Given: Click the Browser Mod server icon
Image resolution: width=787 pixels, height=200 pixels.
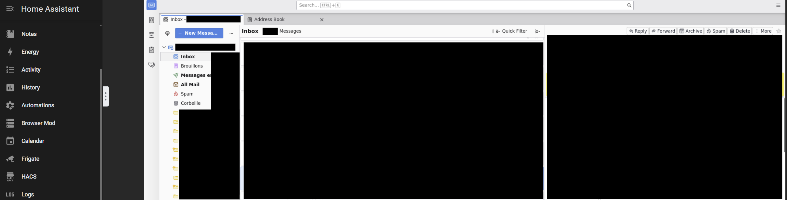Looking at the screenshot, I should click(x=10, y=123).
